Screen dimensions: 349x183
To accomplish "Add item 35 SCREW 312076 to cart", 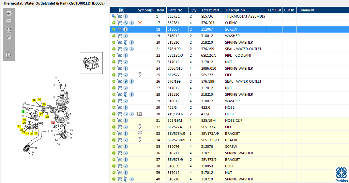I will coord(120,147).
